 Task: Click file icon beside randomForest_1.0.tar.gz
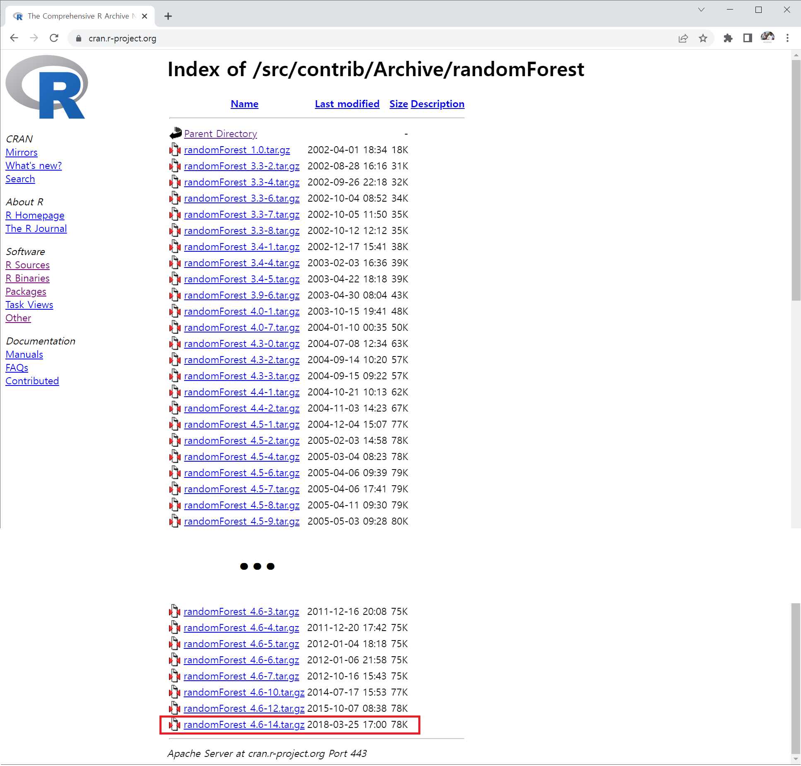pos(175,149)
